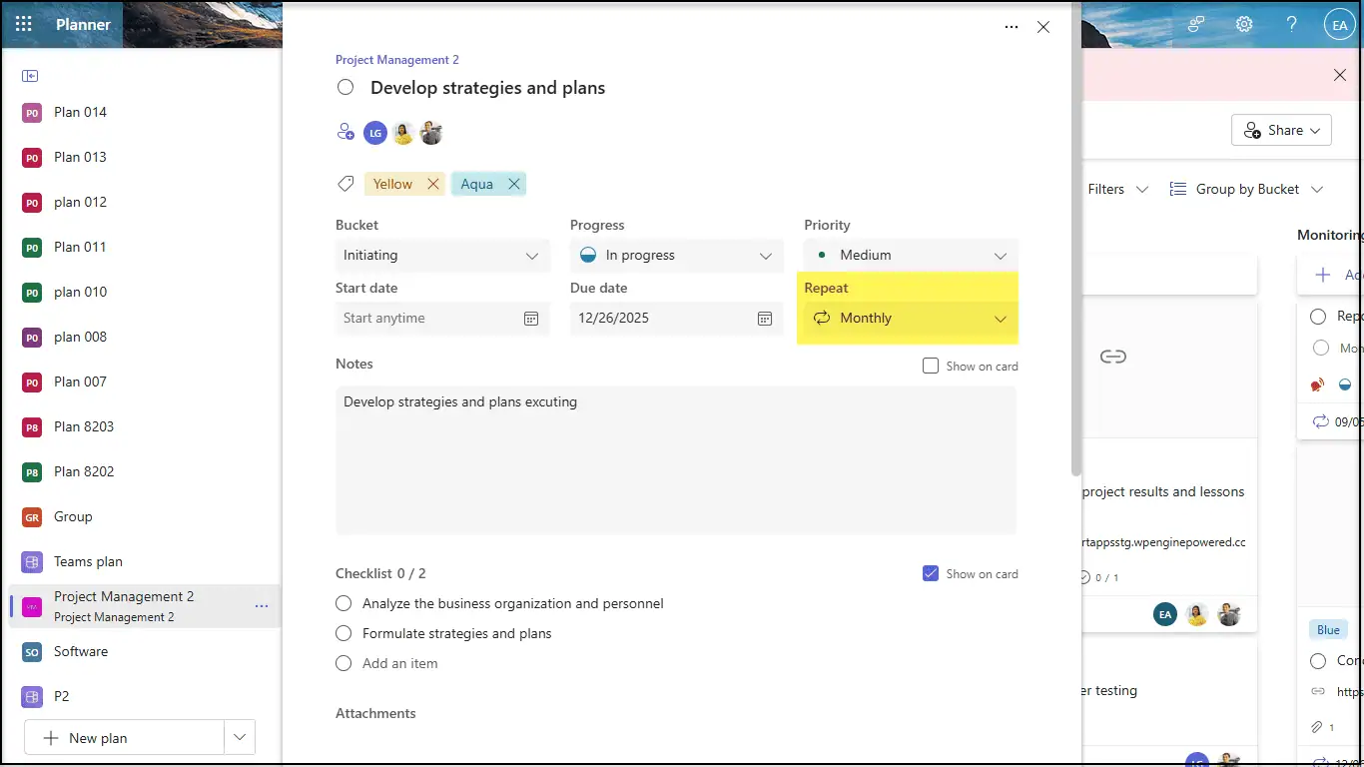The height and width of the screenshot is (767, 1364).
Task: Open the Start date calendar picker
Action: click(x=531, y=319)
